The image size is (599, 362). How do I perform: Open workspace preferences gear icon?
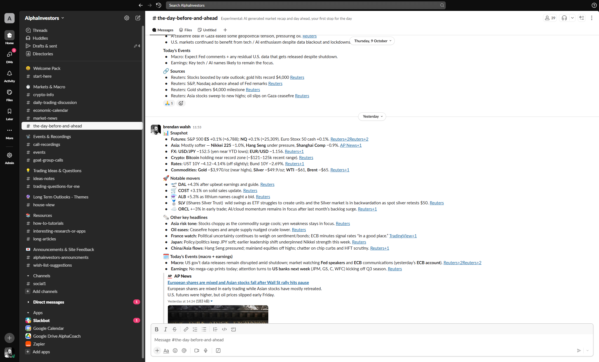(x=127, y=18)
